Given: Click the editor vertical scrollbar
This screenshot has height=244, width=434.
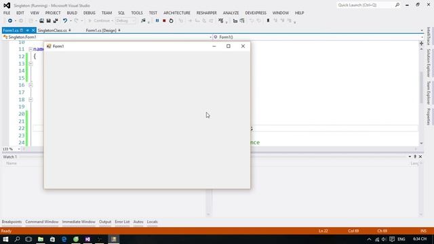Looking at the screenshot, I should tap(421, 87).
